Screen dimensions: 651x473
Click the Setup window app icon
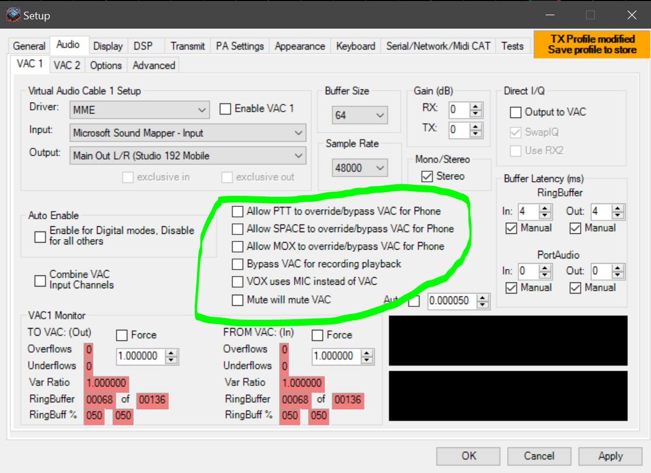point(13,15)
